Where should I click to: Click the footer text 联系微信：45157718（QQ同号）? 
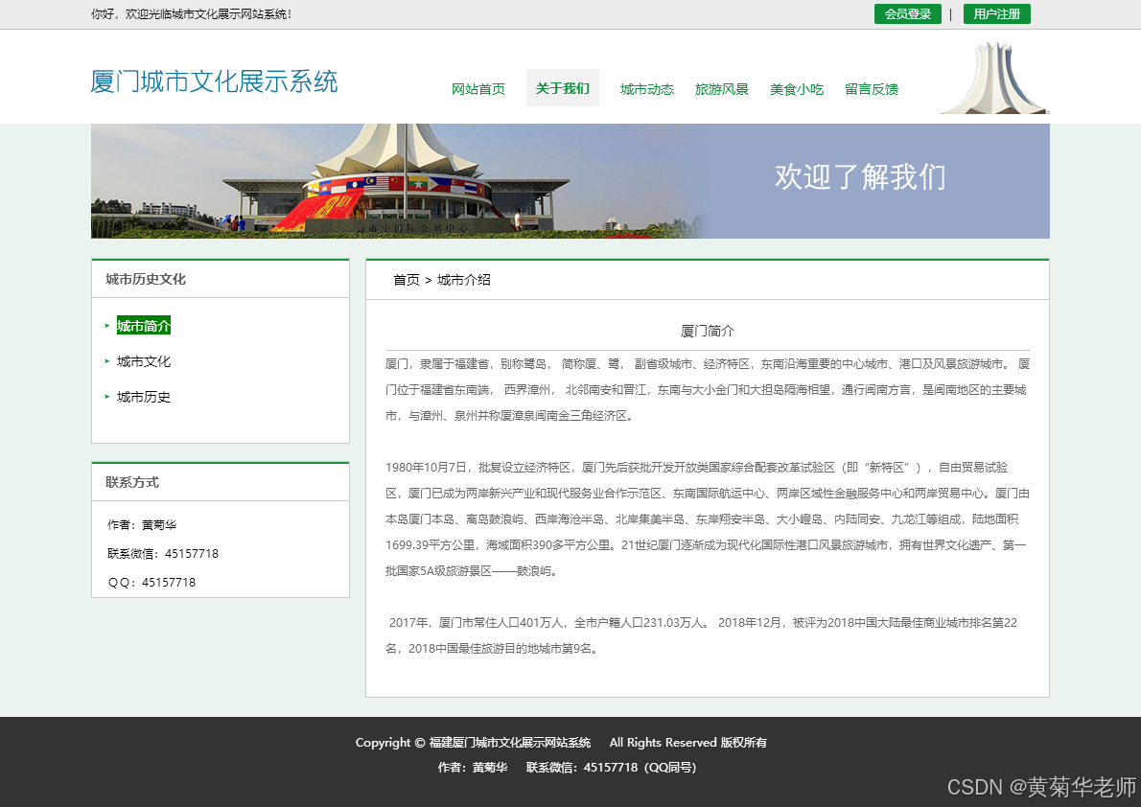pos(612,767)
